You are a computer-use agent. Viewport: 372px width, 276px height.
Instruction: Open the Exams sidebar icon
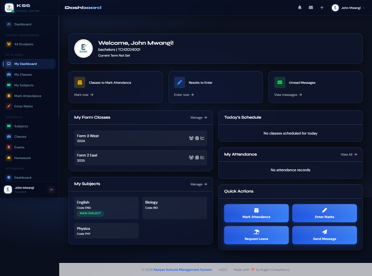(9, 147)
